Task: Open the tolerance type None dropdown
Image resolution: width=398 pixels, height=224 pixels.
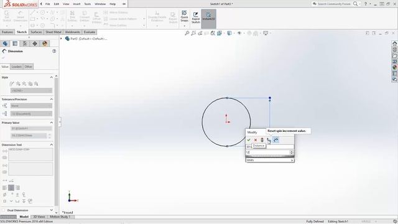Action: [x=31, y=106]
